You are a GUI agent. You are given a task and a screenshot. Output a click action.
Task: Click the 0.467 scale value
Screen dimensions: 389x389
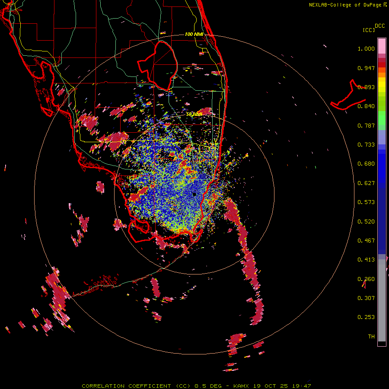(366, 241)
